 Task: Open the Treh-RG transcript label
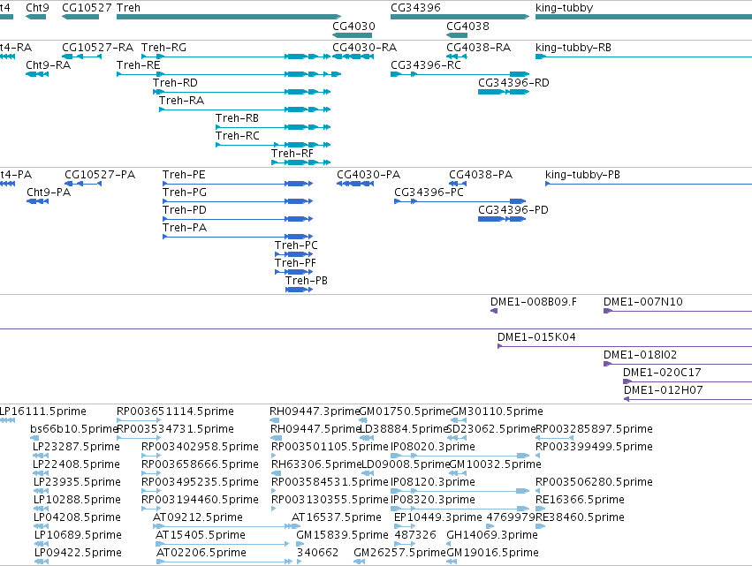(163, 48)
